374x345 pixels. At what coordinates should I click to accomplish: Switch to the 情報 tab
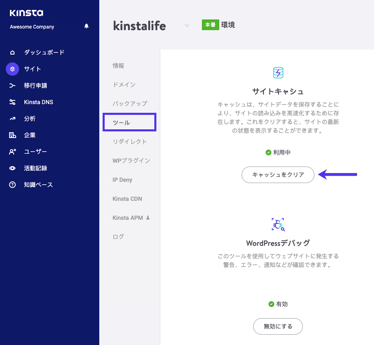118,65
